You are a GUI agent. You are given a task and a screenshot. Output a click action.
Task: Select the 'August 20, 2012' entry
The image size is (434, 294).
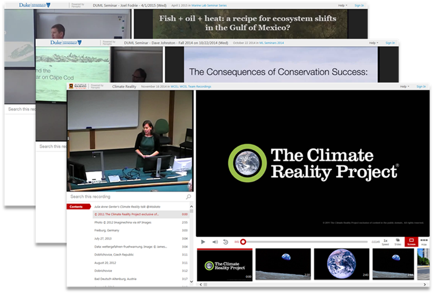(141, 263)
